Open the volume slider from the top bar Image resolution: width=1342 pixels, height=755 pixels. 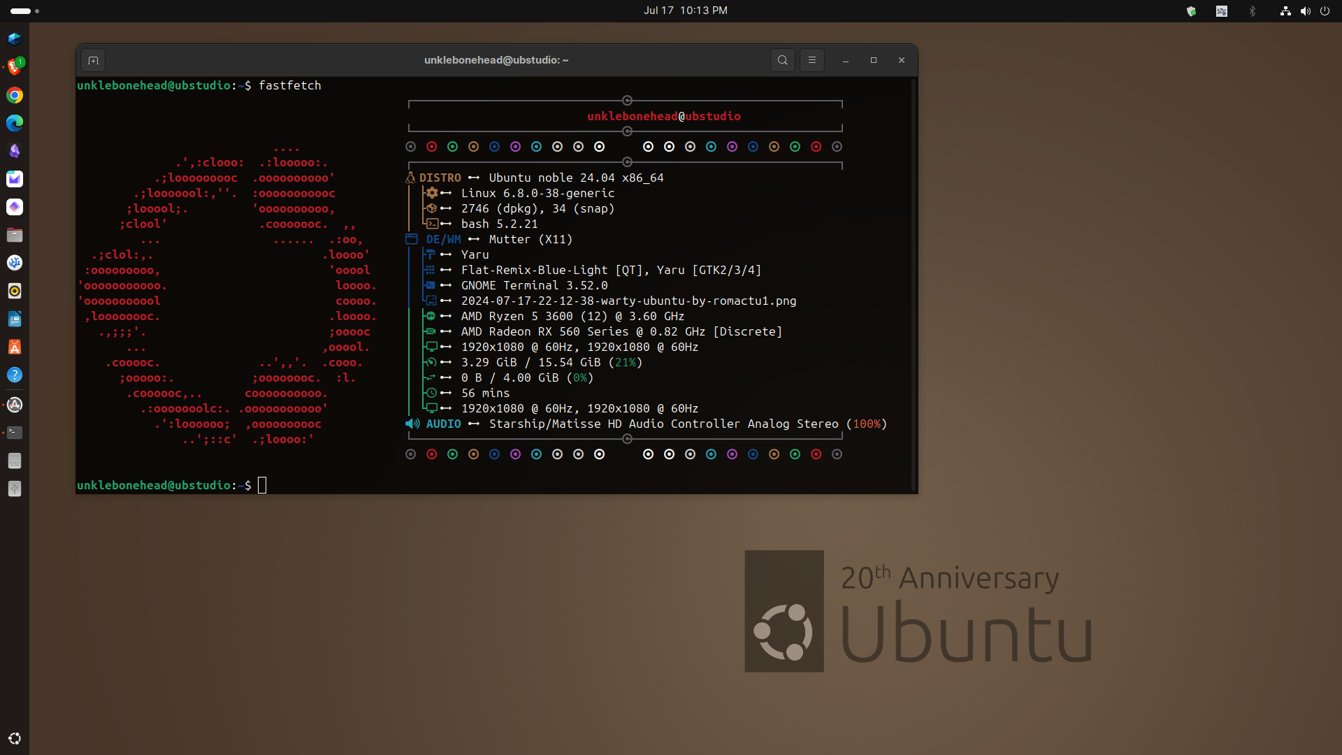coord(1306,11)
